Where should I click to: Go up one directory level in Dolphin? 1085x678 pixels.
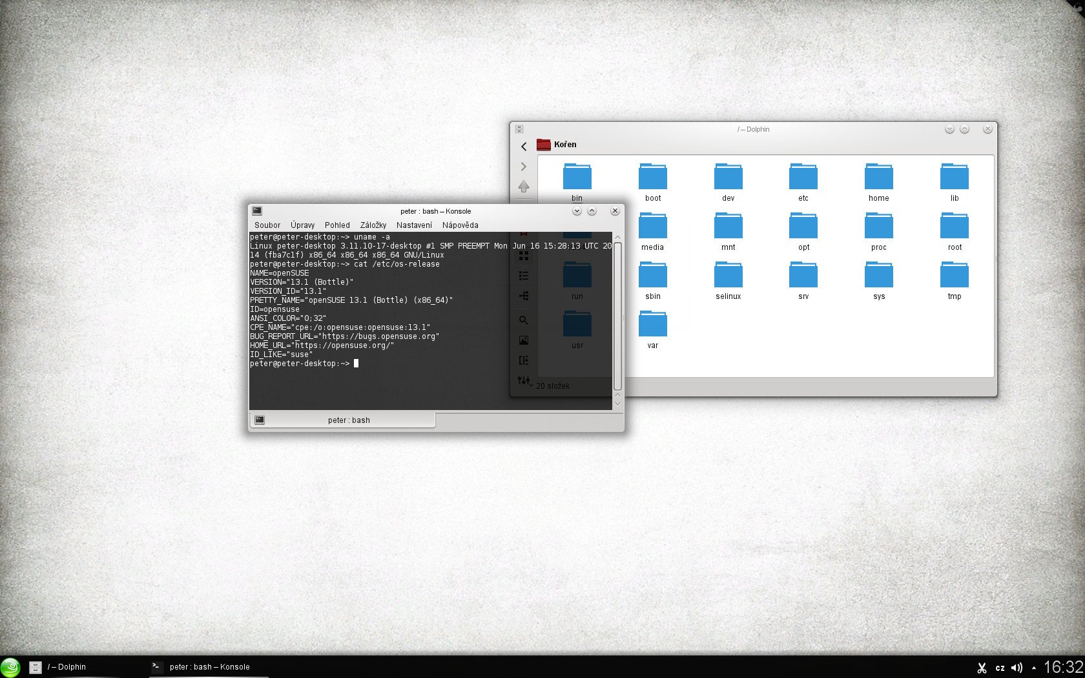pos(524,187)
